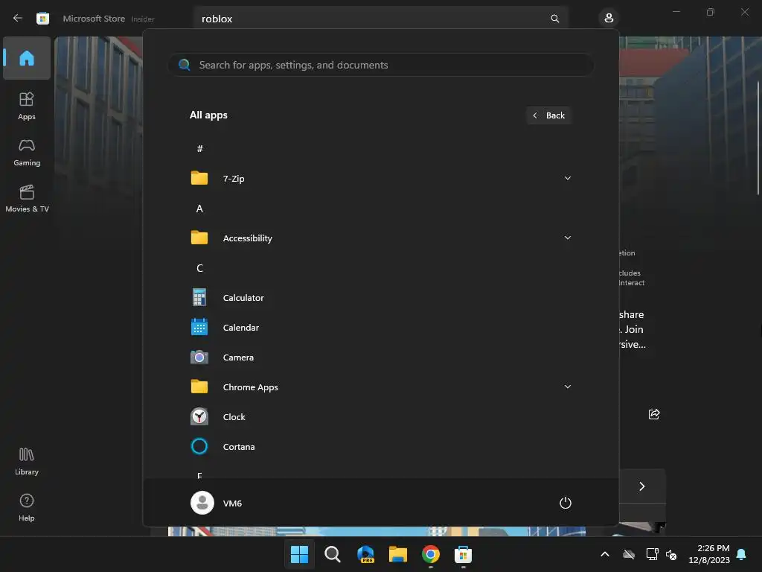Open the notifications bell icon
Viewport: 762px width, 572px height.
(742, 554)
